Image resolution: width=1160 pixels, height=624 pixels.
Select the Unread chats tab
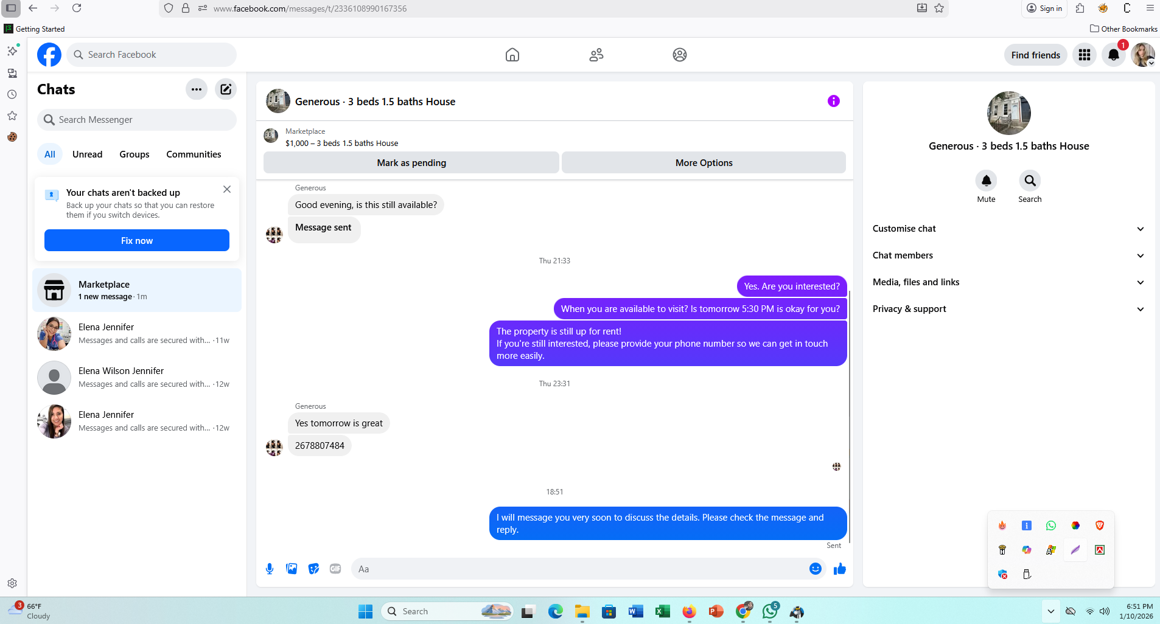pos(87,154)
